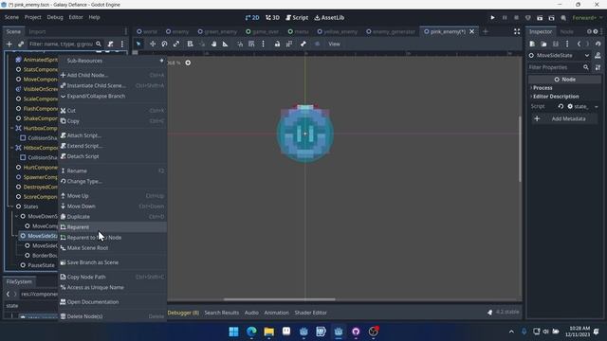Screen dimensions: 607x341
Task: Instantiate scene via link icon
Action: 21,45
